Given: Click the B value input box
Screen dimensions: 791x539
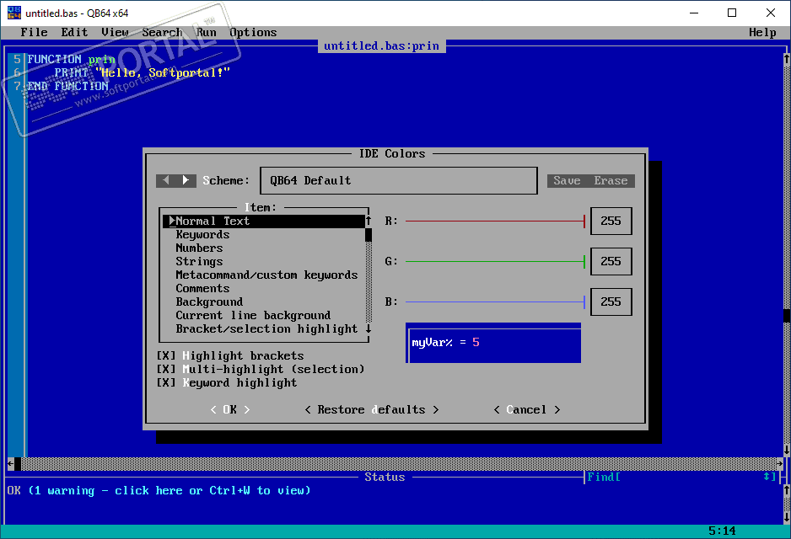Looking at the screenshot, I should 611,302.
